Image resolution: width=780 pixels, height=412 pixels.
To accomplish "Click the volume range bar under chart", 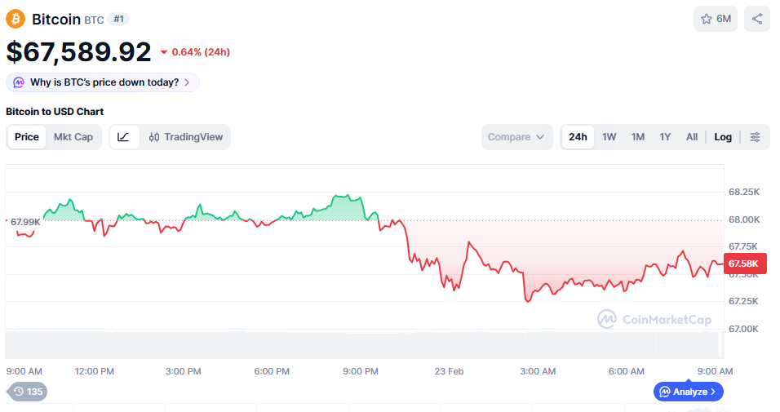I will coord(363,344).
